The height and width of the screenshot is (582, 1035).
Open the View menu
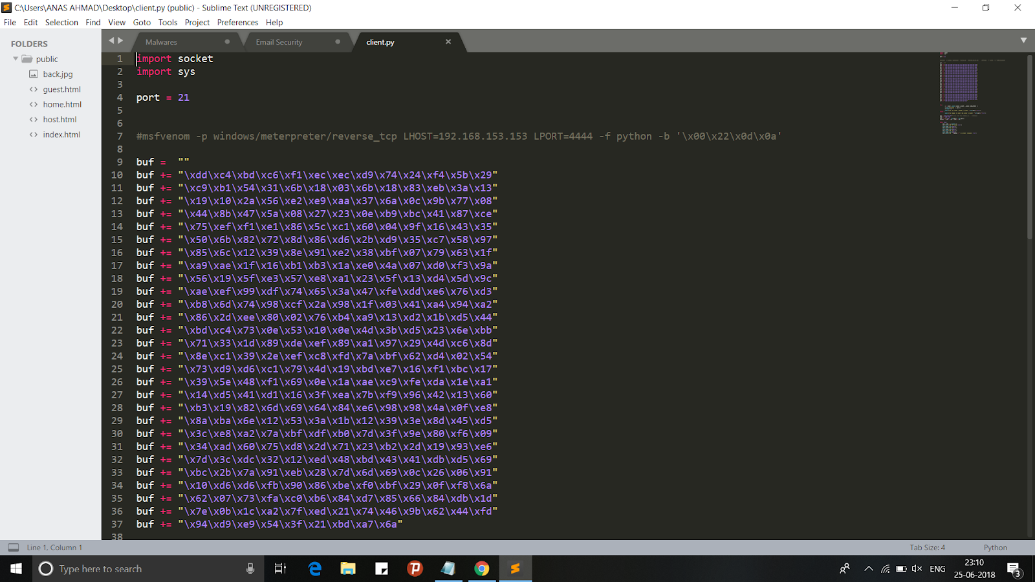coord(116,22)
